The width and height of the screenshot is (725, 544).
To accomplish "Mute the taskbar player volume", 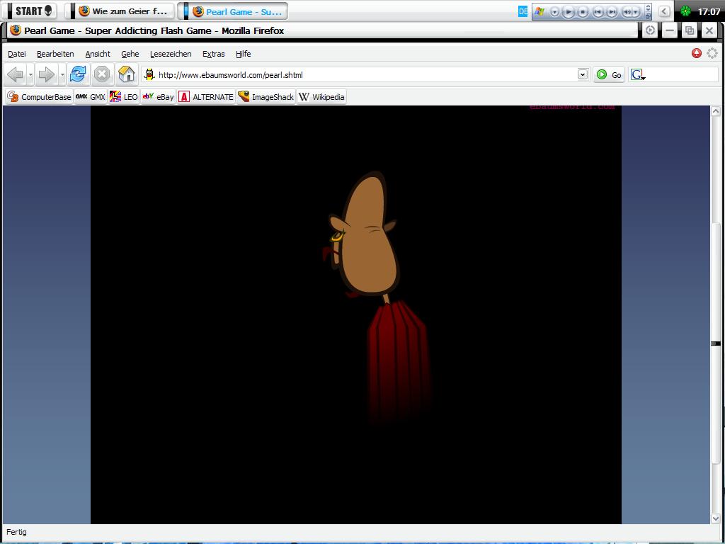I will pos(627,12).
